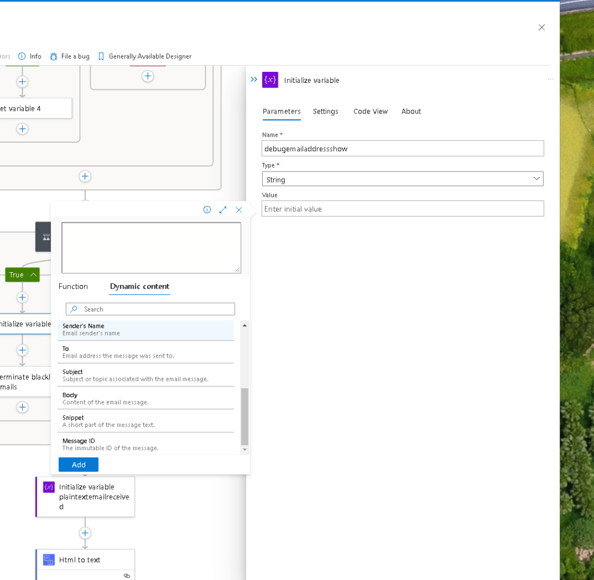Click the plus button below 'et variable 4'
Screen dimensions: 594x580
coord(23,129)
